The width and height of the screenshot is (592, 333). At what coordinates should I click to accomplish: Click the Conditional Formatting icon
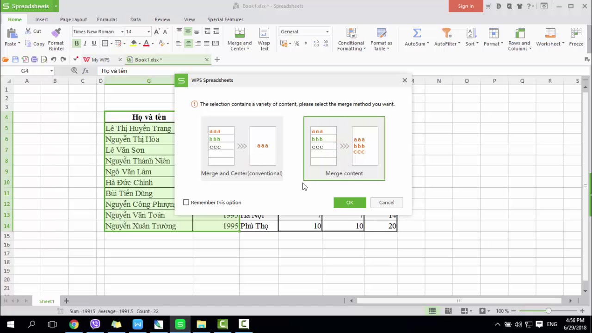tap(351, 33)
